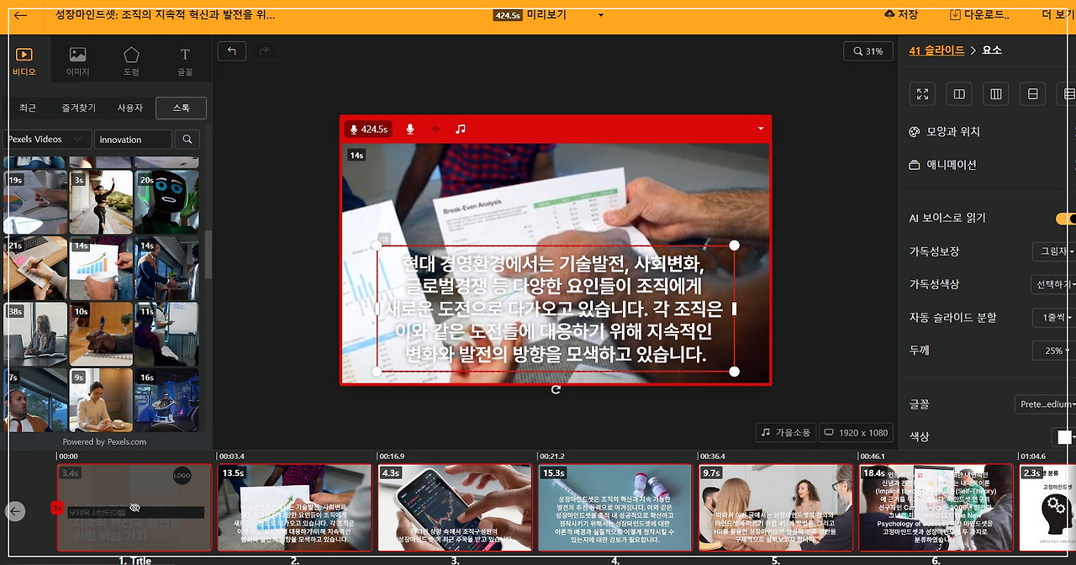Viewport: 1076px width, 565px height.
Task: Select the 16s stock video thumbnail
Action: [x=166, y=400]
